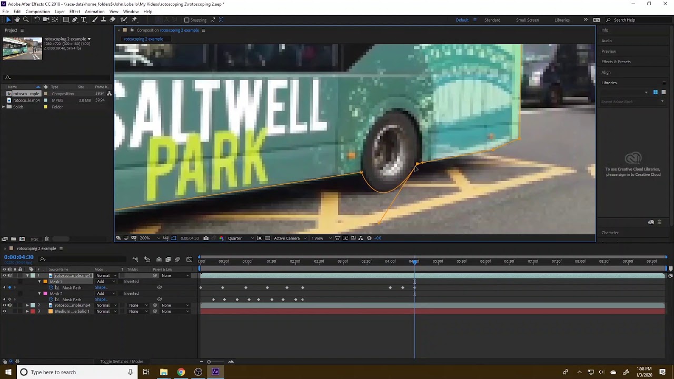Viewport: 674px width, 379px height.
Task: Open the Composition menu
Action: 37,11
